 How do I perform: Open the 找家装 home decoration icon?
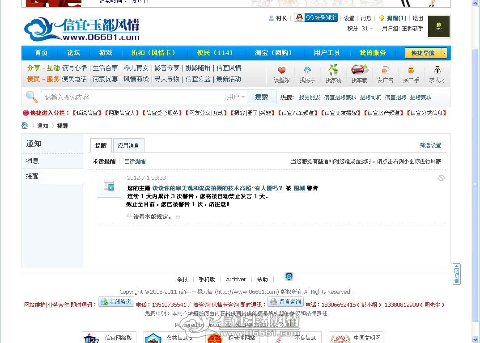333,69
